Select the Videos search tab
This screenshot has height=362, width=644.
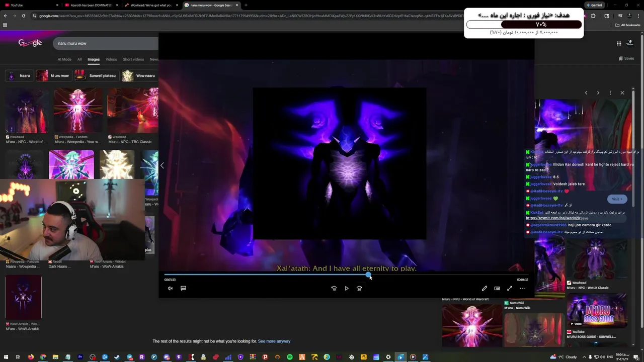[111, 59]
